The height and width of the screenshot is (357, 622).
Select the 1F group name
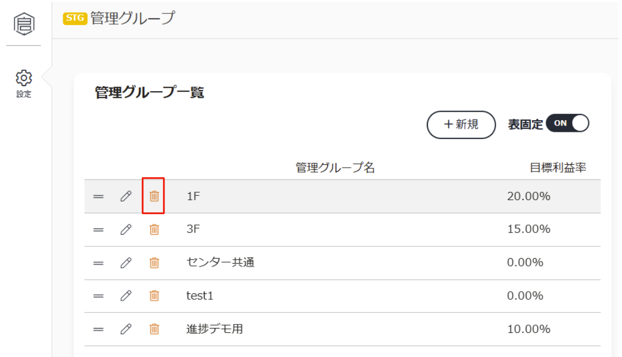(x=193, y=196)
